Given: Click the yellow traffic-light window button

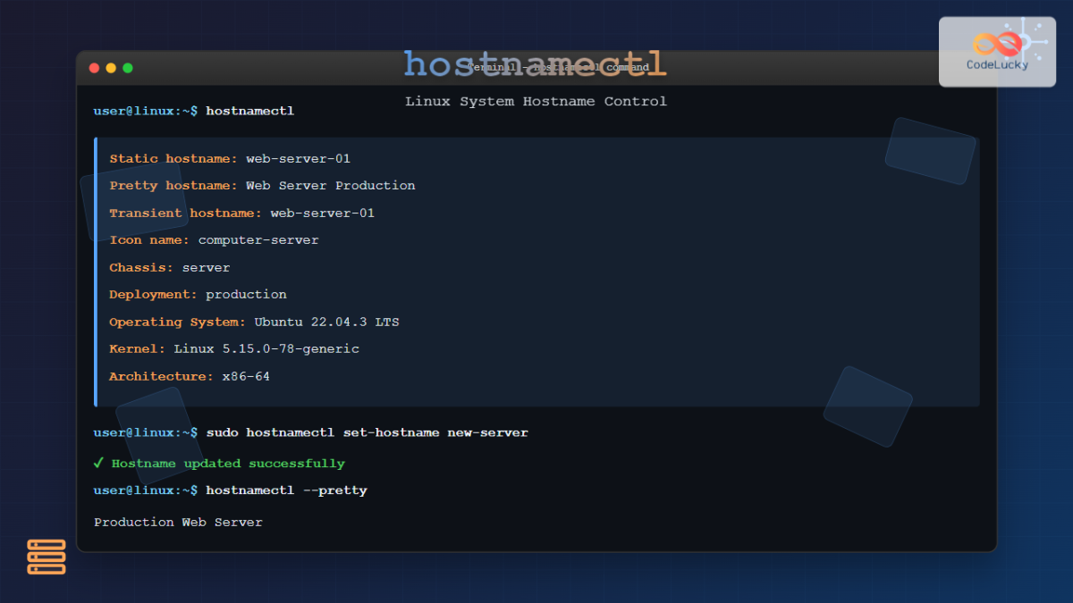Looking at the screenshot, I should 111,67.
